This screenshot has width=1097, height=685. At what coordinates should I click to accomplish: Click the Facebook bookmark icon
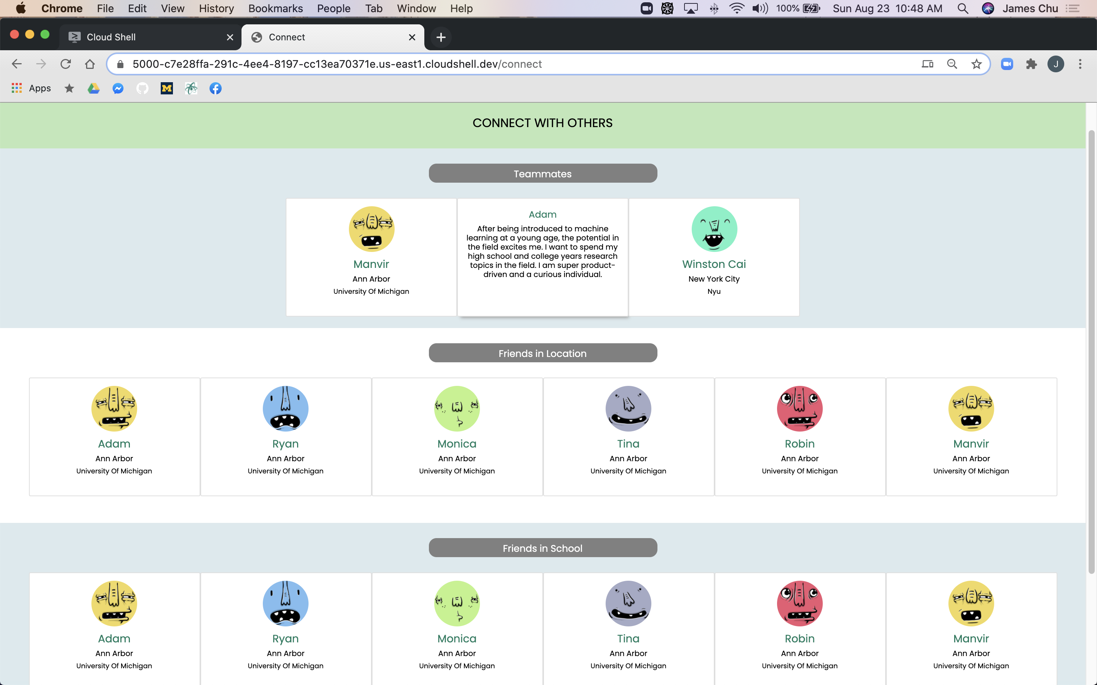pyautogui.click(x=215, y=88)
